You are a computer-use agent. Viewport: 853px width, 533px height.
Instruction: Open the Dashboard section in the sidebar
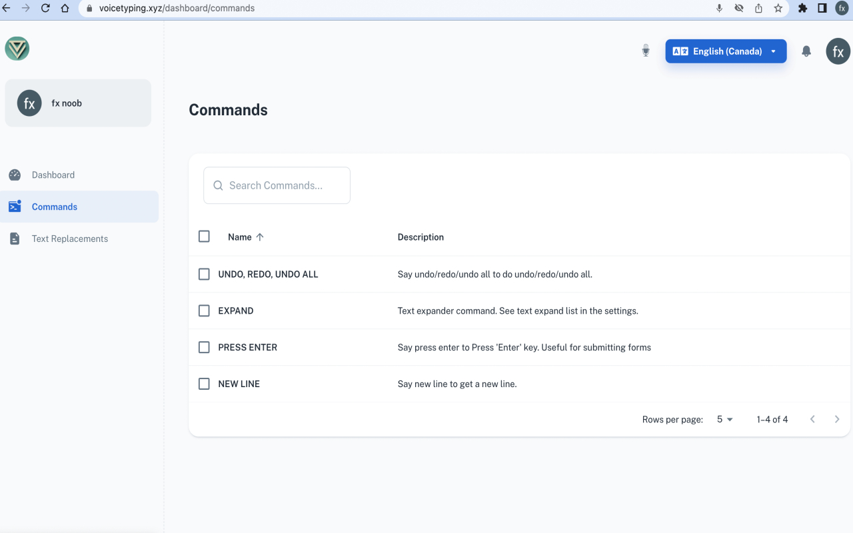coord(53,175)
